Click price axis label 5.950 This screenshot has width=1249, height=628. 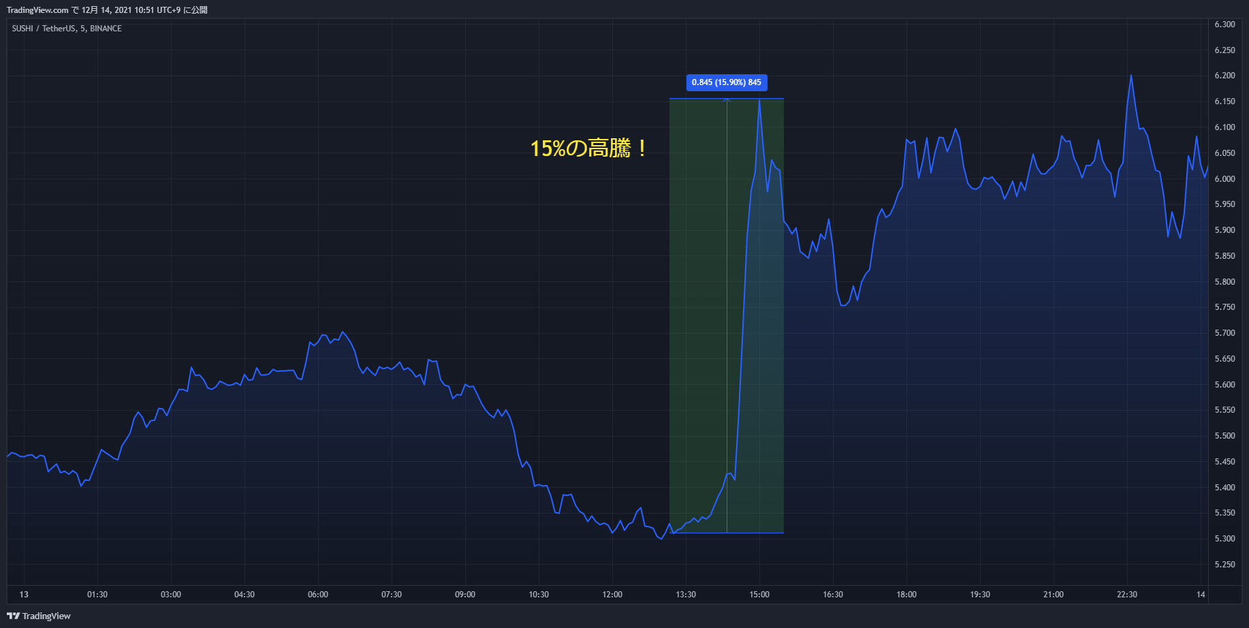[x=1224, y=204]
